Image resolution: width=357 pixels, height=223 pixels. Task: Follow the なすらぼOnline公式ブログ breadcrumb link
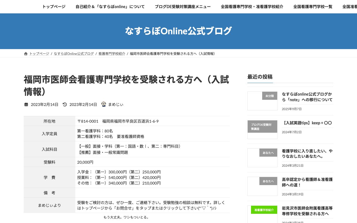pyautogui.click(x=74, y=54)
